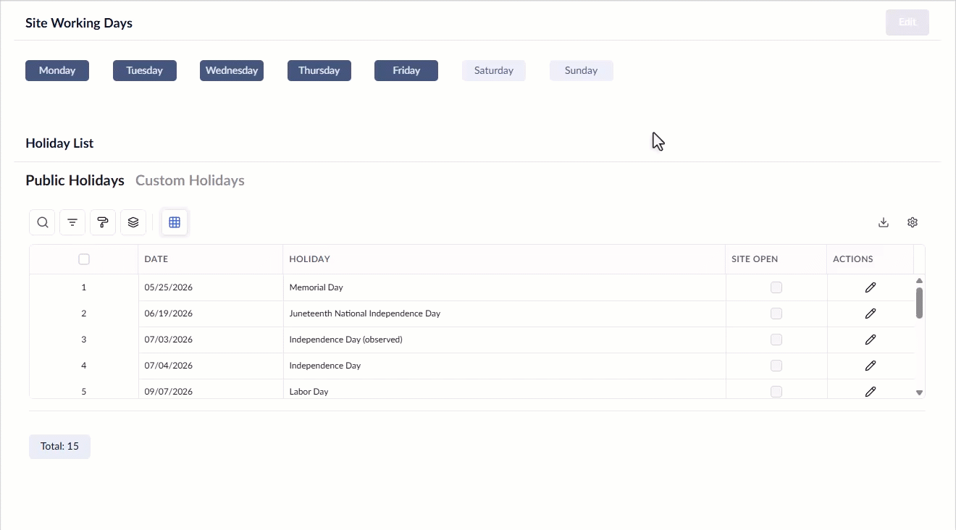Screen dimensions: 956x530
Task: Click Independence Day (observed) name
Action: [346, 340]
